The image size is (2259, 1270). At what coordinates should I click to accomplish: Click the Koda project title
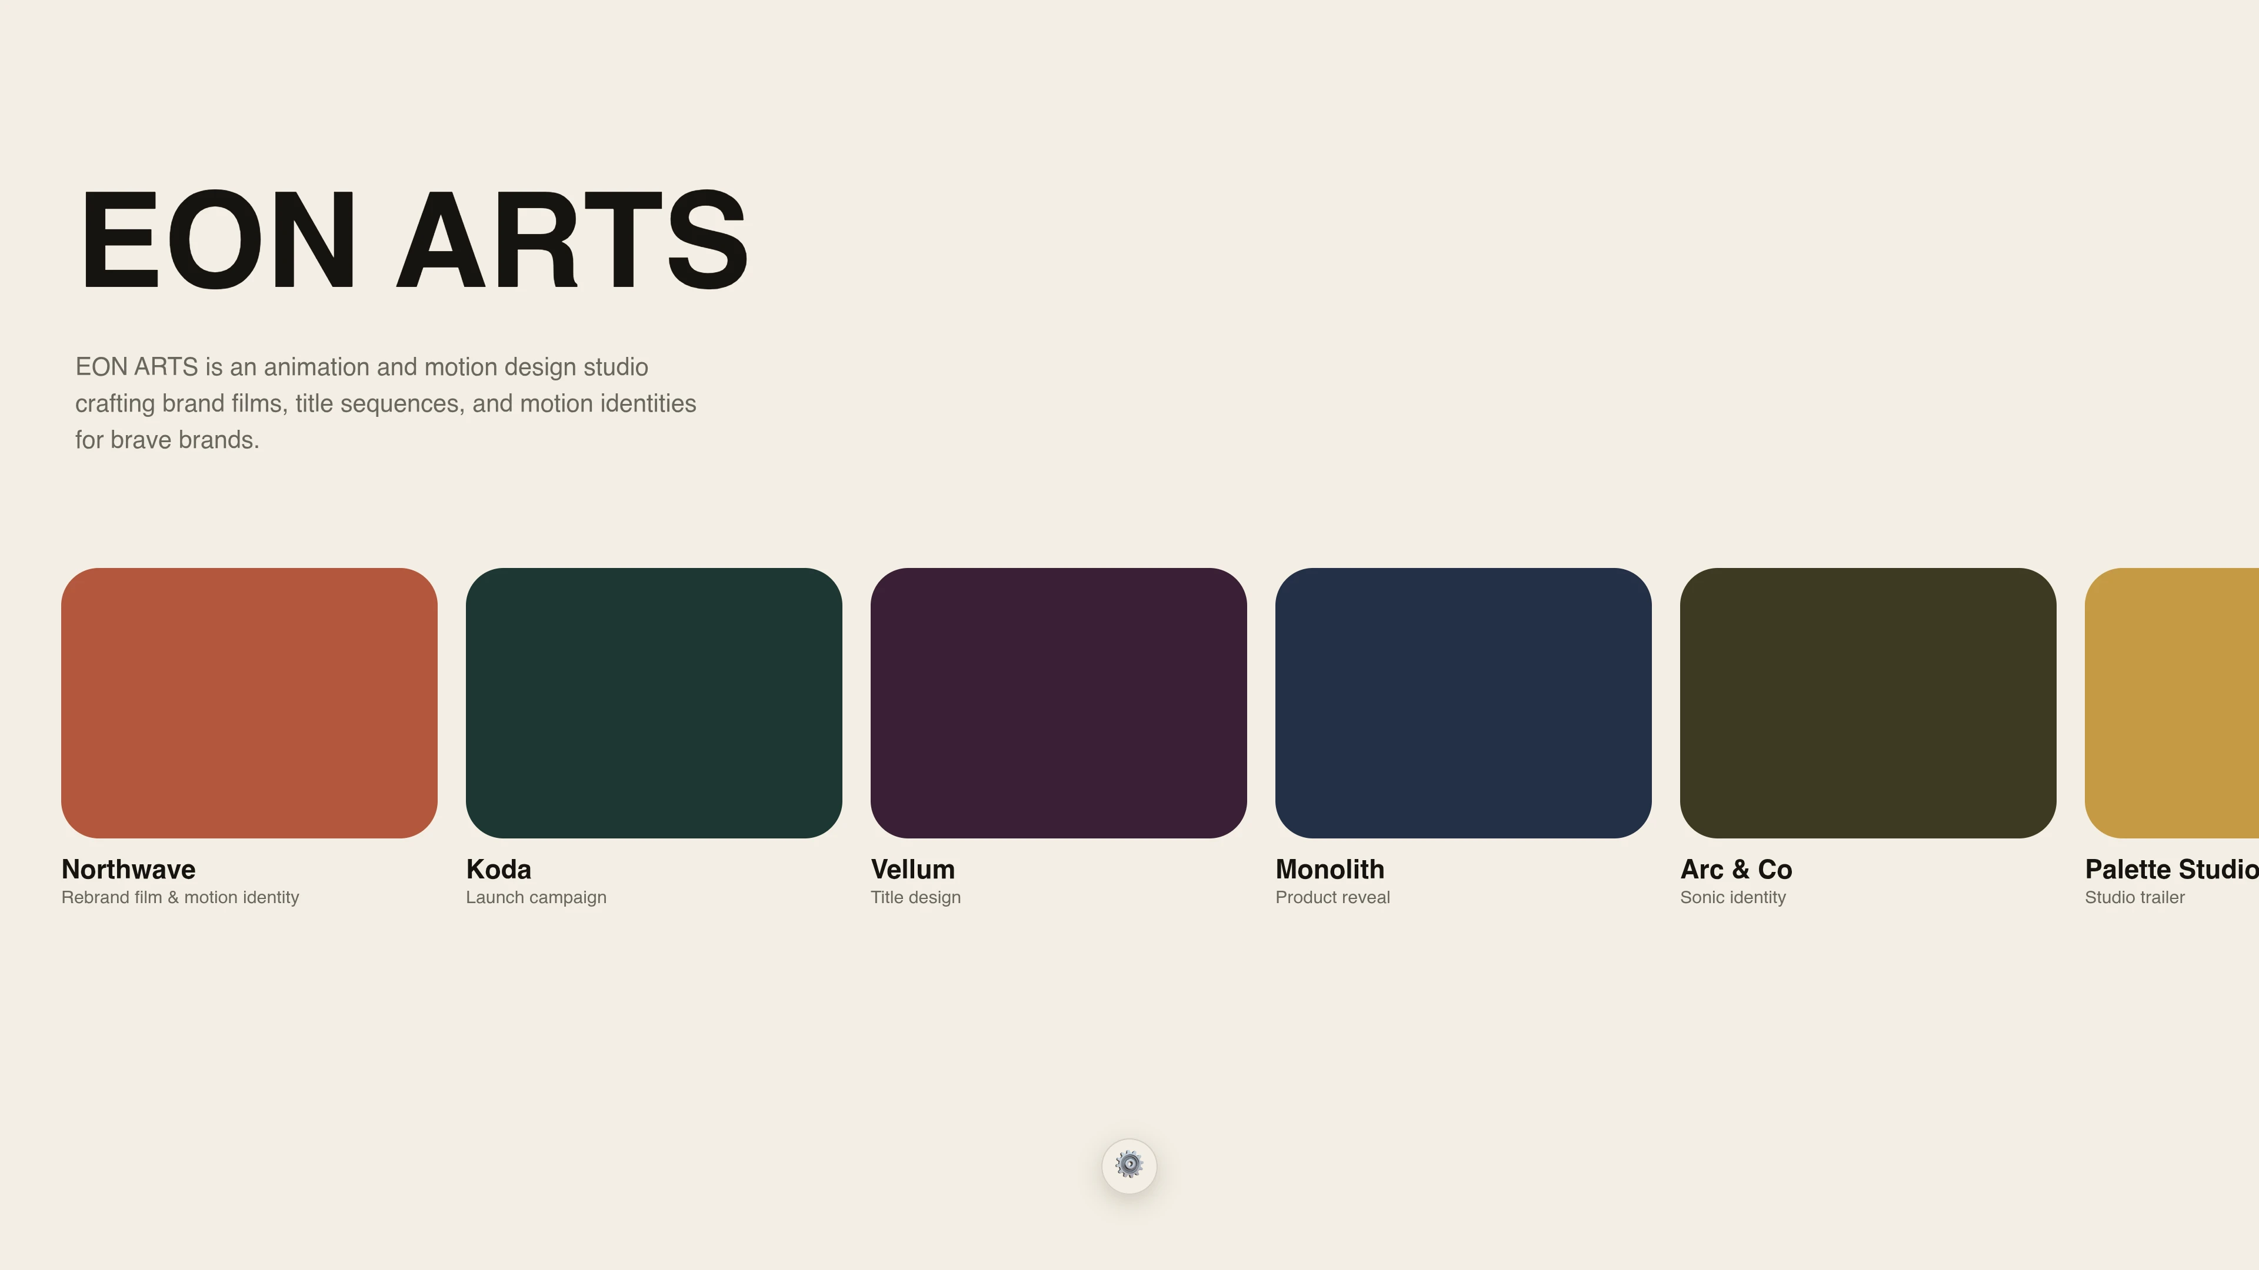(499, 870)
